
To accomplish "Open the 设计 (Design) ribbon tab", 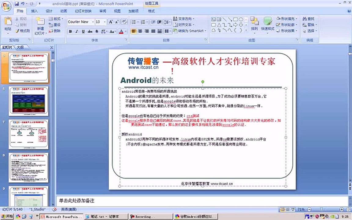I will point(49,11).
